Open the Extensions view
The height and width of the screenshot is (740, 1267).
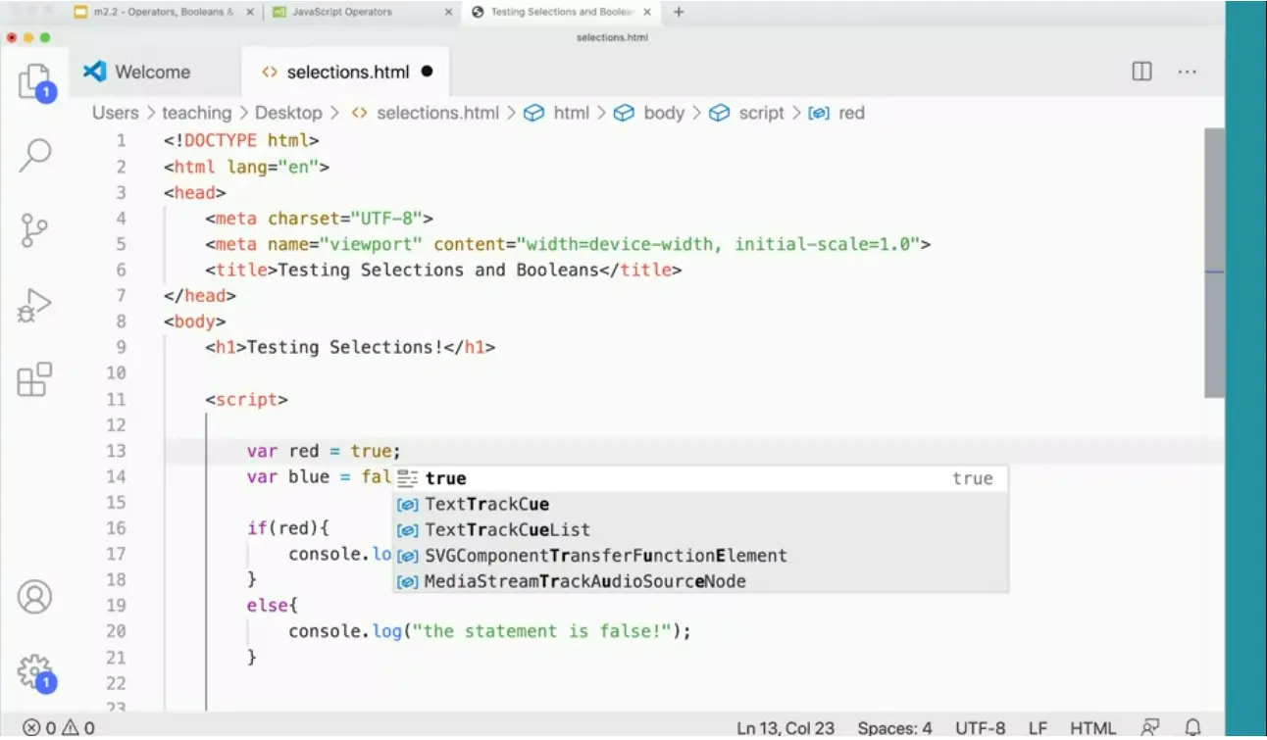tap(35, 379)
